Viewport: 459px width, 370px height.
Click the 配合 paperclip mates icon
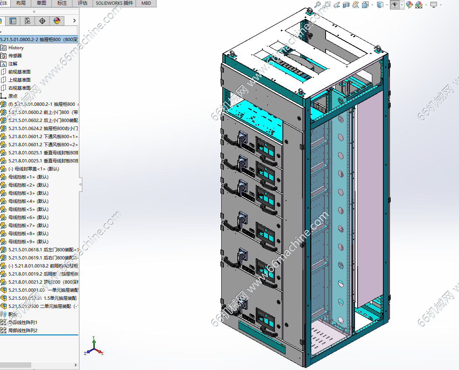pyautogui.click(x=3, y=314)
